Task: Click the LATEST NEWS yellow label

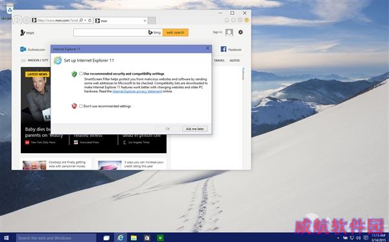Action: pos(37,74)
